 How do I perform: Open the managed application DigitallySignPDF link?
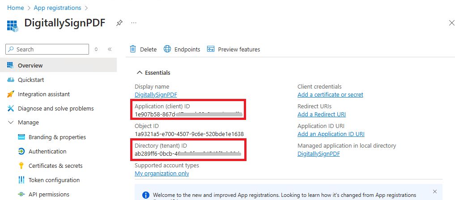[x=319, y=154]
